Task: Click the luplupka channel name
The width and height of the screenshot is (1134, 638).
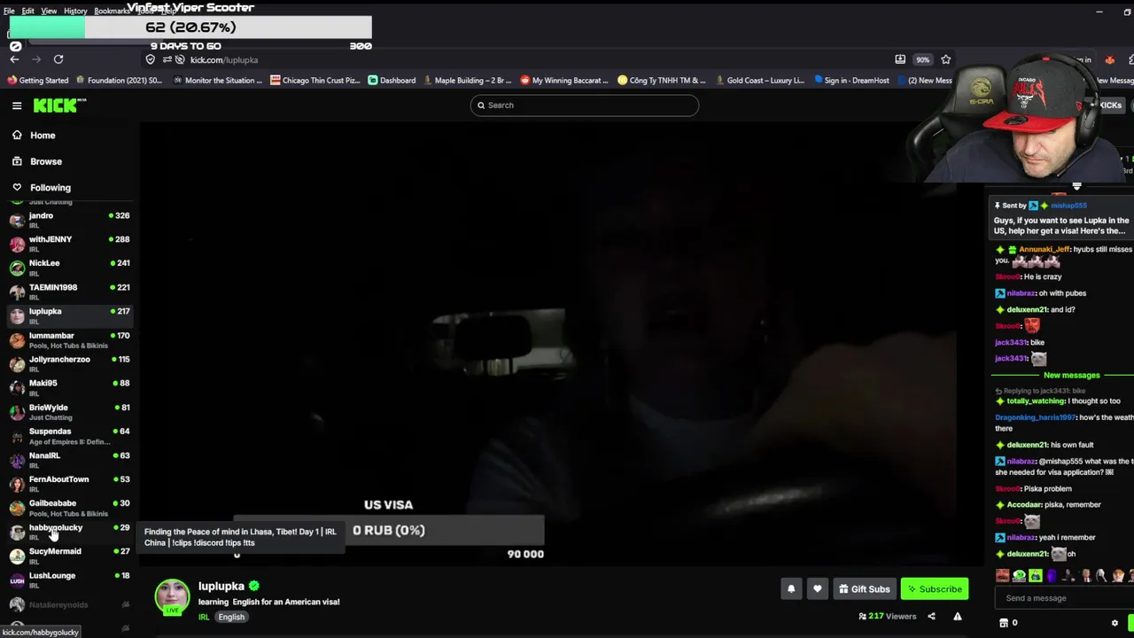Action: point(221,586)
